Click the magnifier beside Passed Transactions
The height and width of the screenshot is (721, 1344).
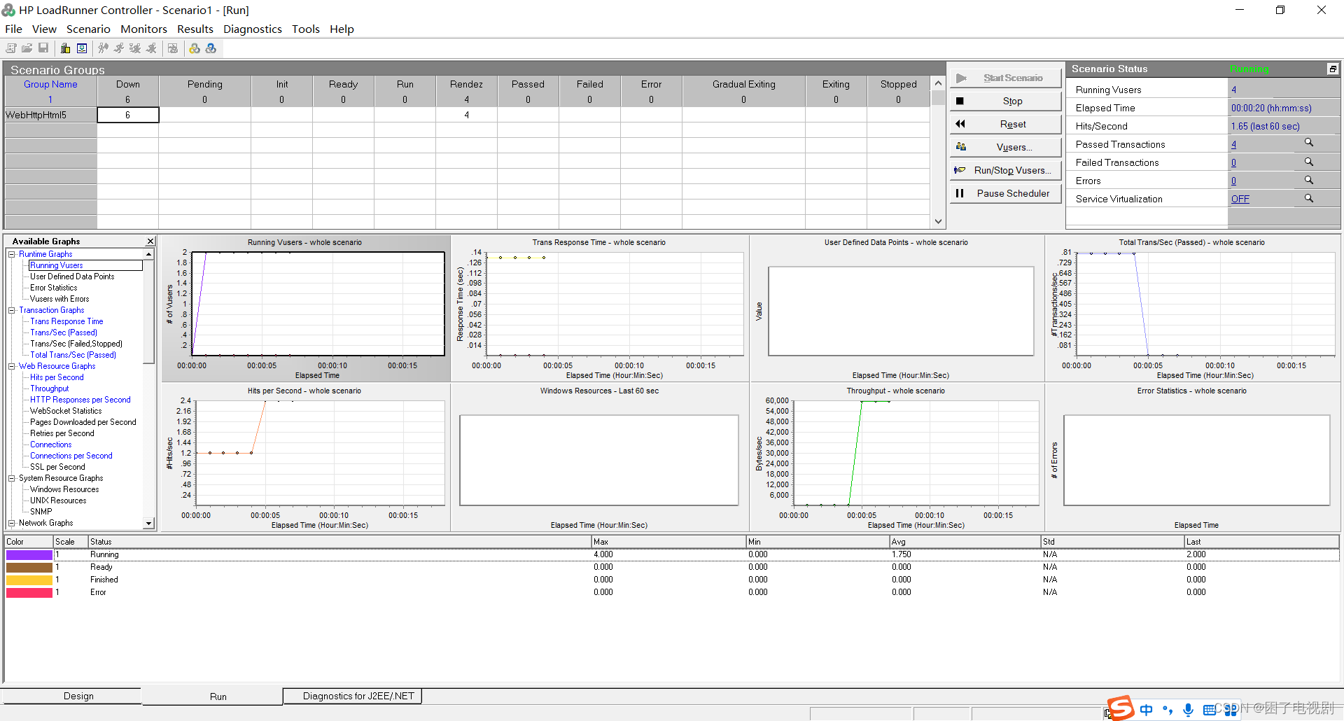[1308, 143]
